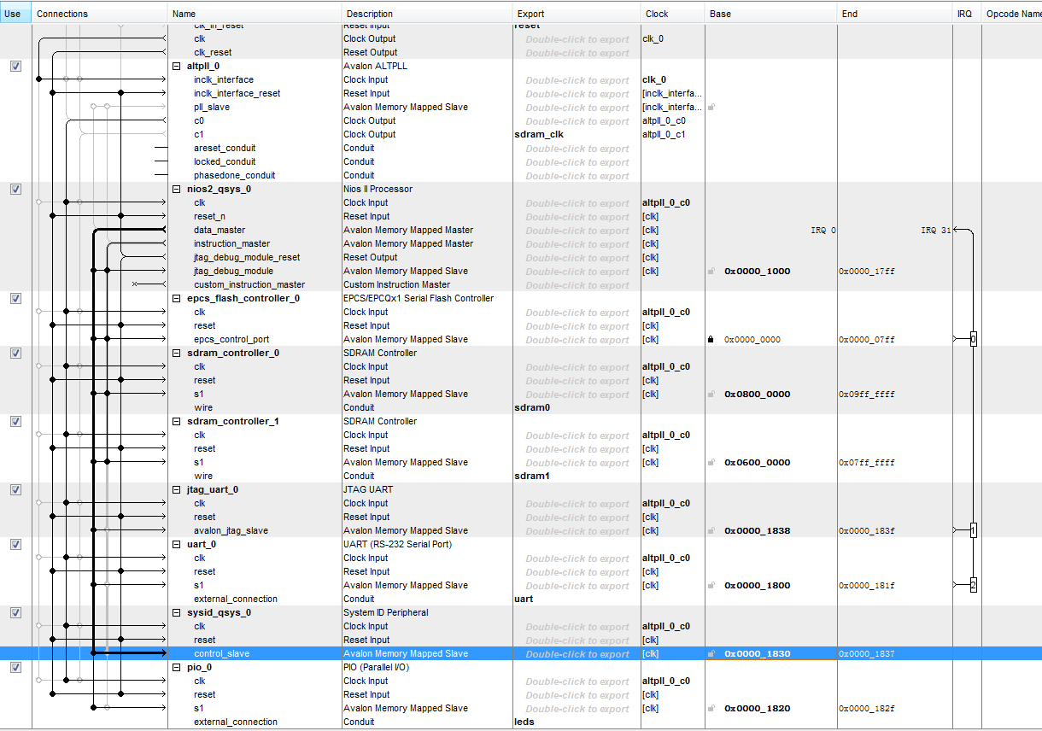
Task: Click the IRQ 0 box for epcs_control_port
Action: [973, 340]
